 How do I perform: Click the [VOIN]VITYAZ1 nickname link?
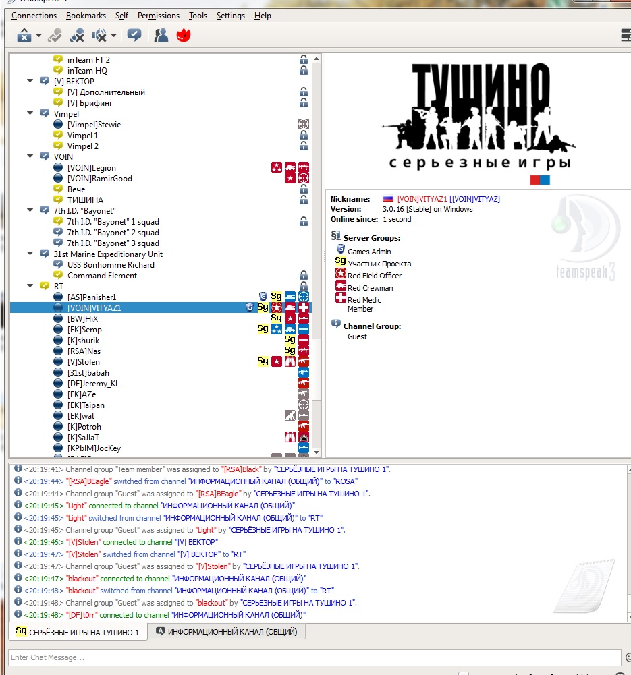(x=422, y=199)
